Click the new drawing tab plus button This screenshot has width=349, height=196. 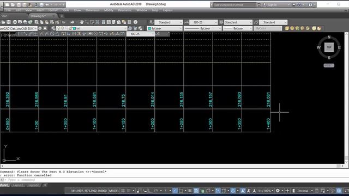(x=62, y=16)
